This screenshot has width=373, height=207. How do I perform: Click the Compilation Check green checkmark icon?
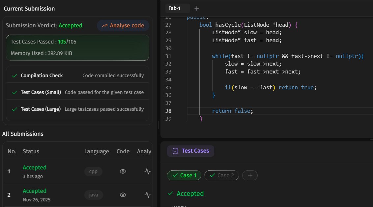point(14,76)
